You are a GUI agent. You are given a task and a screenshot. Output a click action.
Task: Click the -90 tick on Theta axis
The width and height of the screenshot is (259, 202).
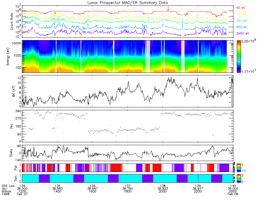[18, 160]
